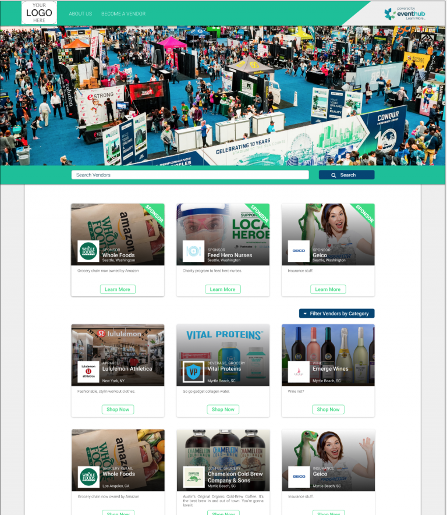Click the EventHub logo
This screenshot has height=515, width=447.
coord(405,13)
